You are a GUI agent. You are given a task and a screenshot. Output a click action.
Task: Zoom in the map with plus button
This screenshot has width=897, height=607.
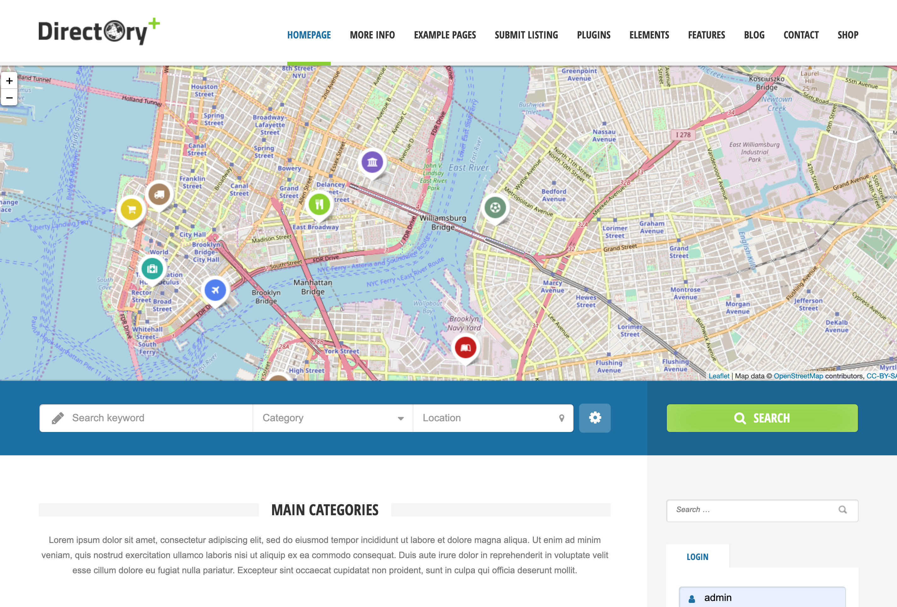[x=9, y=81]
